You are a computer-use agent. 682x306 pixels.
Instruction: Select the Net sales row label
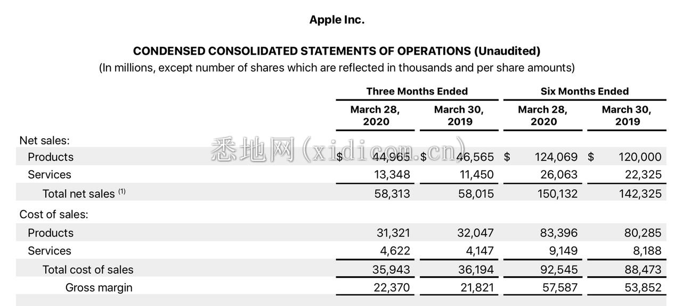(45, 140)
